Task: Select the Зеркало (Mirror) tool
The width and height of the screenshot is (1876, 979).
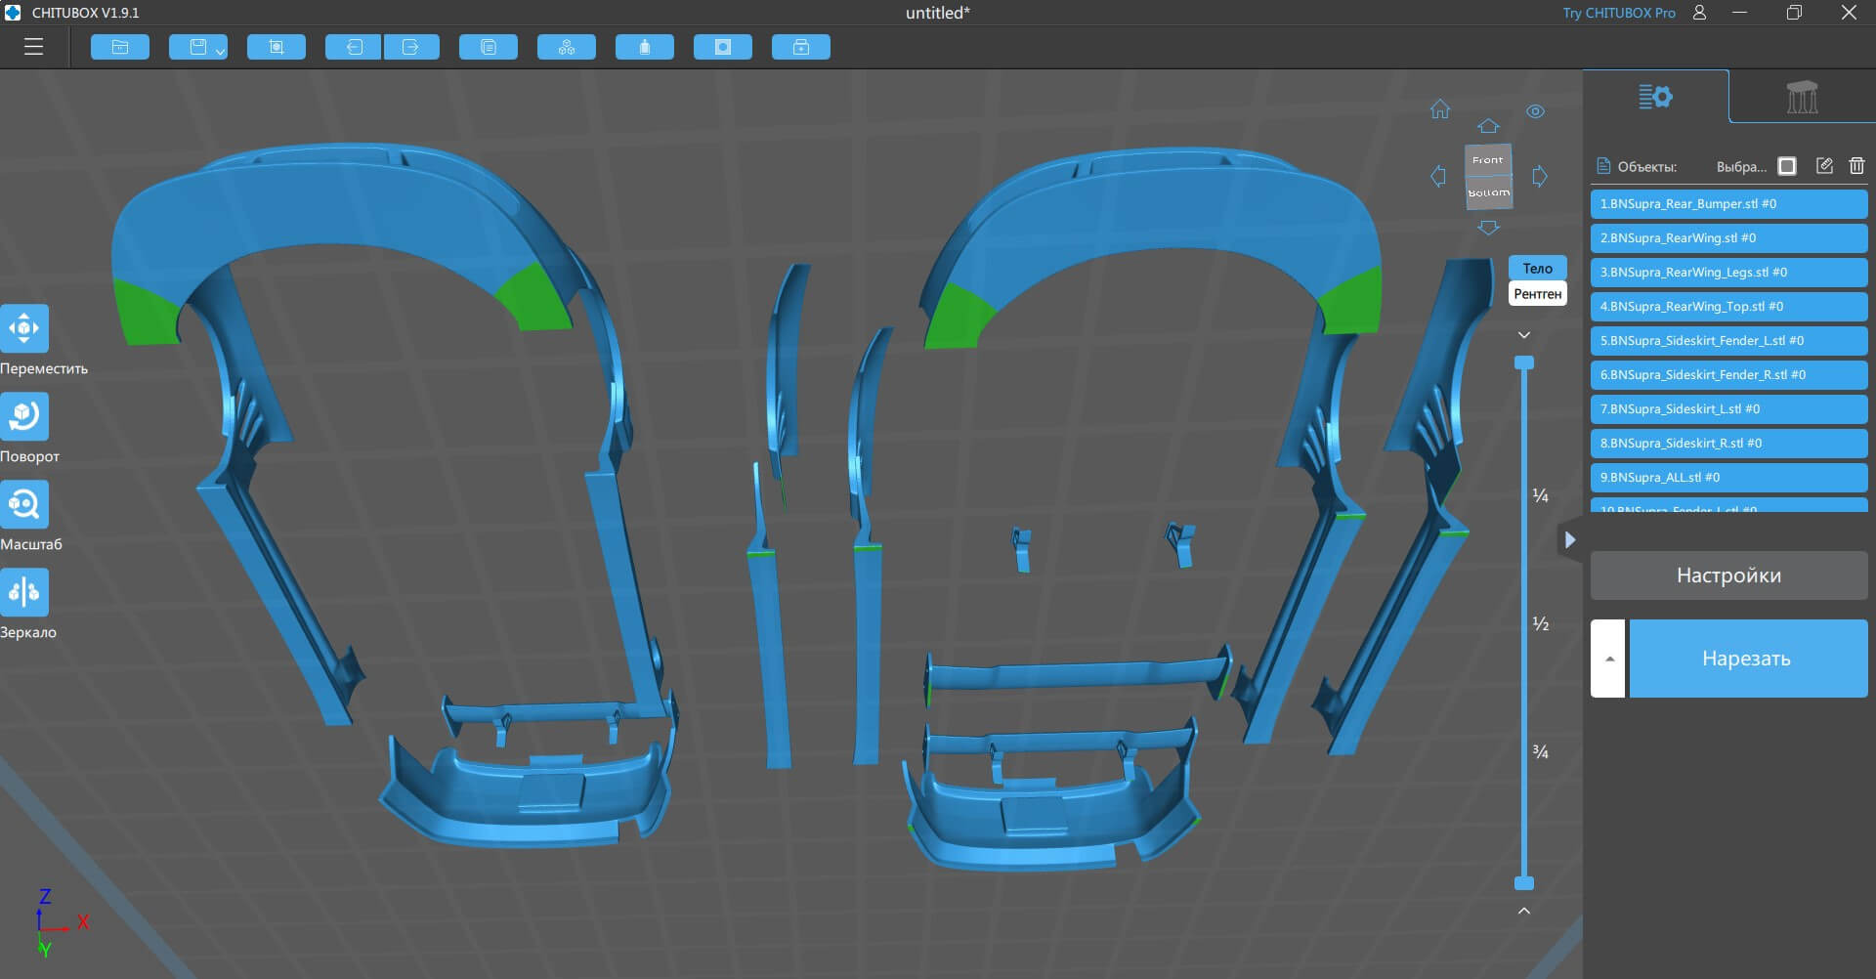Action: [x=24, y=592]
